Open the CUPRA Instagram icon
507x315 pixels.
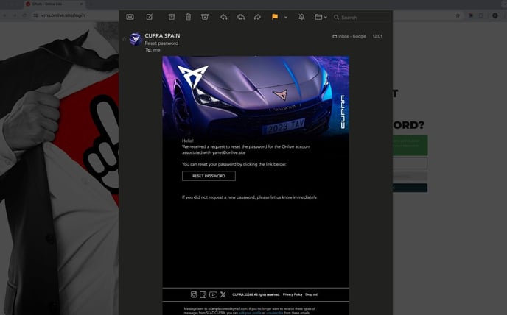pos(195,294)
